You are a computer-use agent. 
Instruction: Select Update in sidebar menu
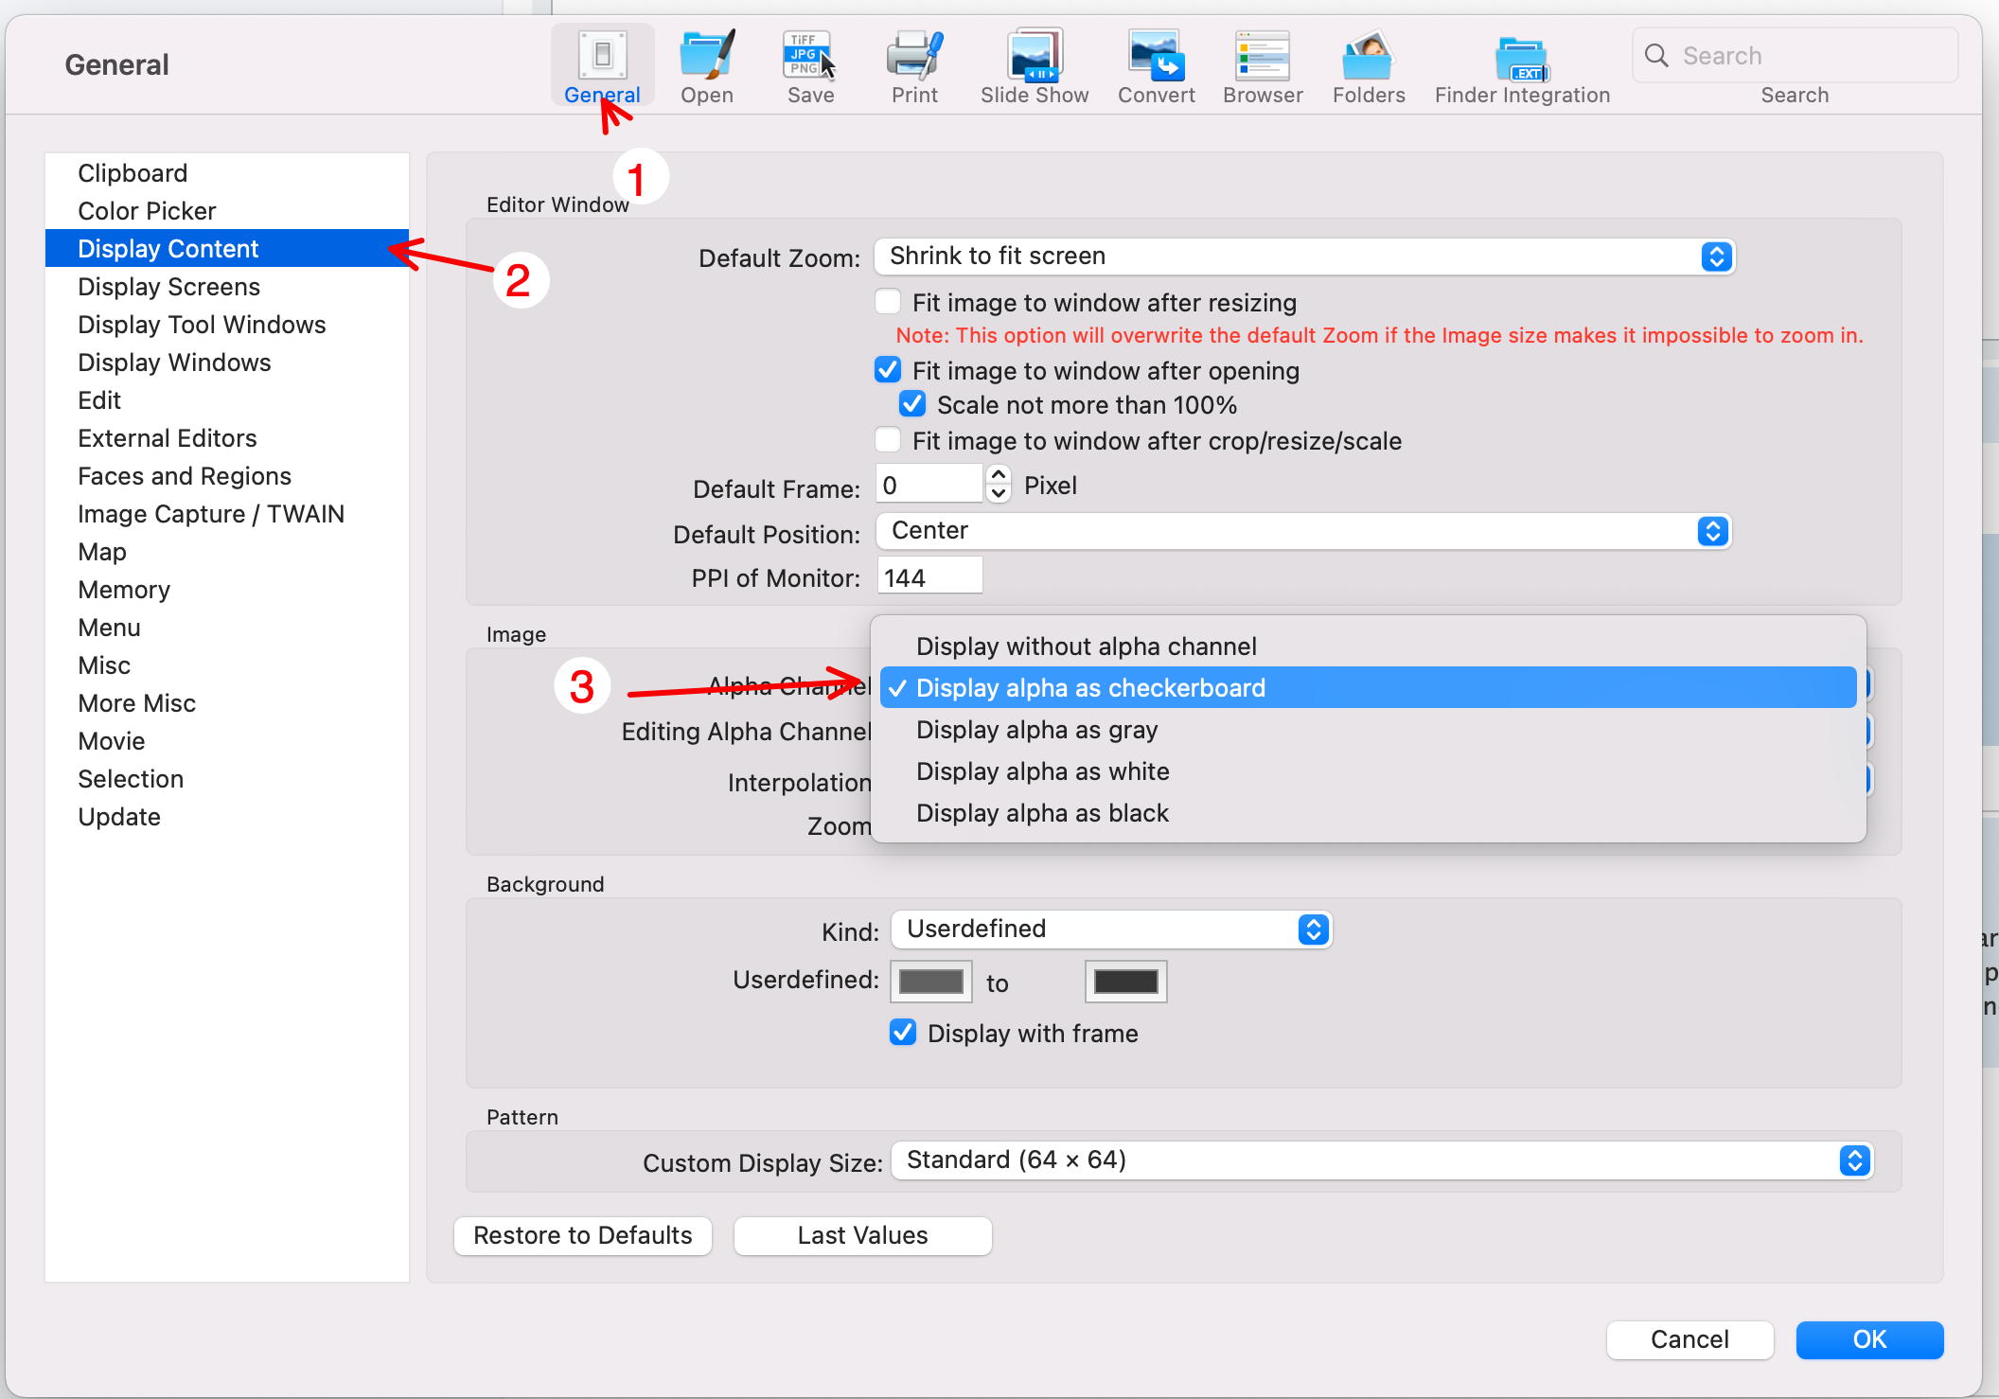click(120, 817)
